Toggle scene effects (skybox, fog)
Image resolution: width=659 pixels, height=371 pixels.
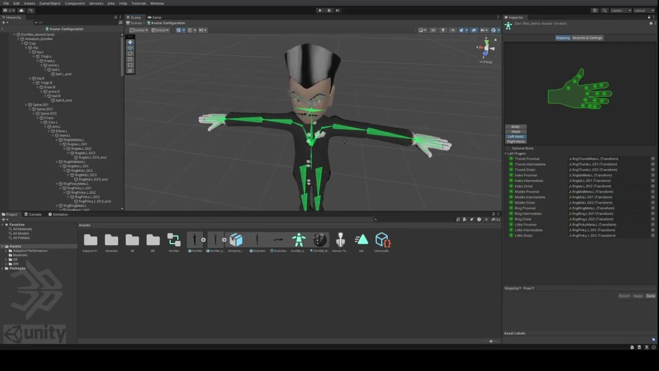click(x=462, y=30)
